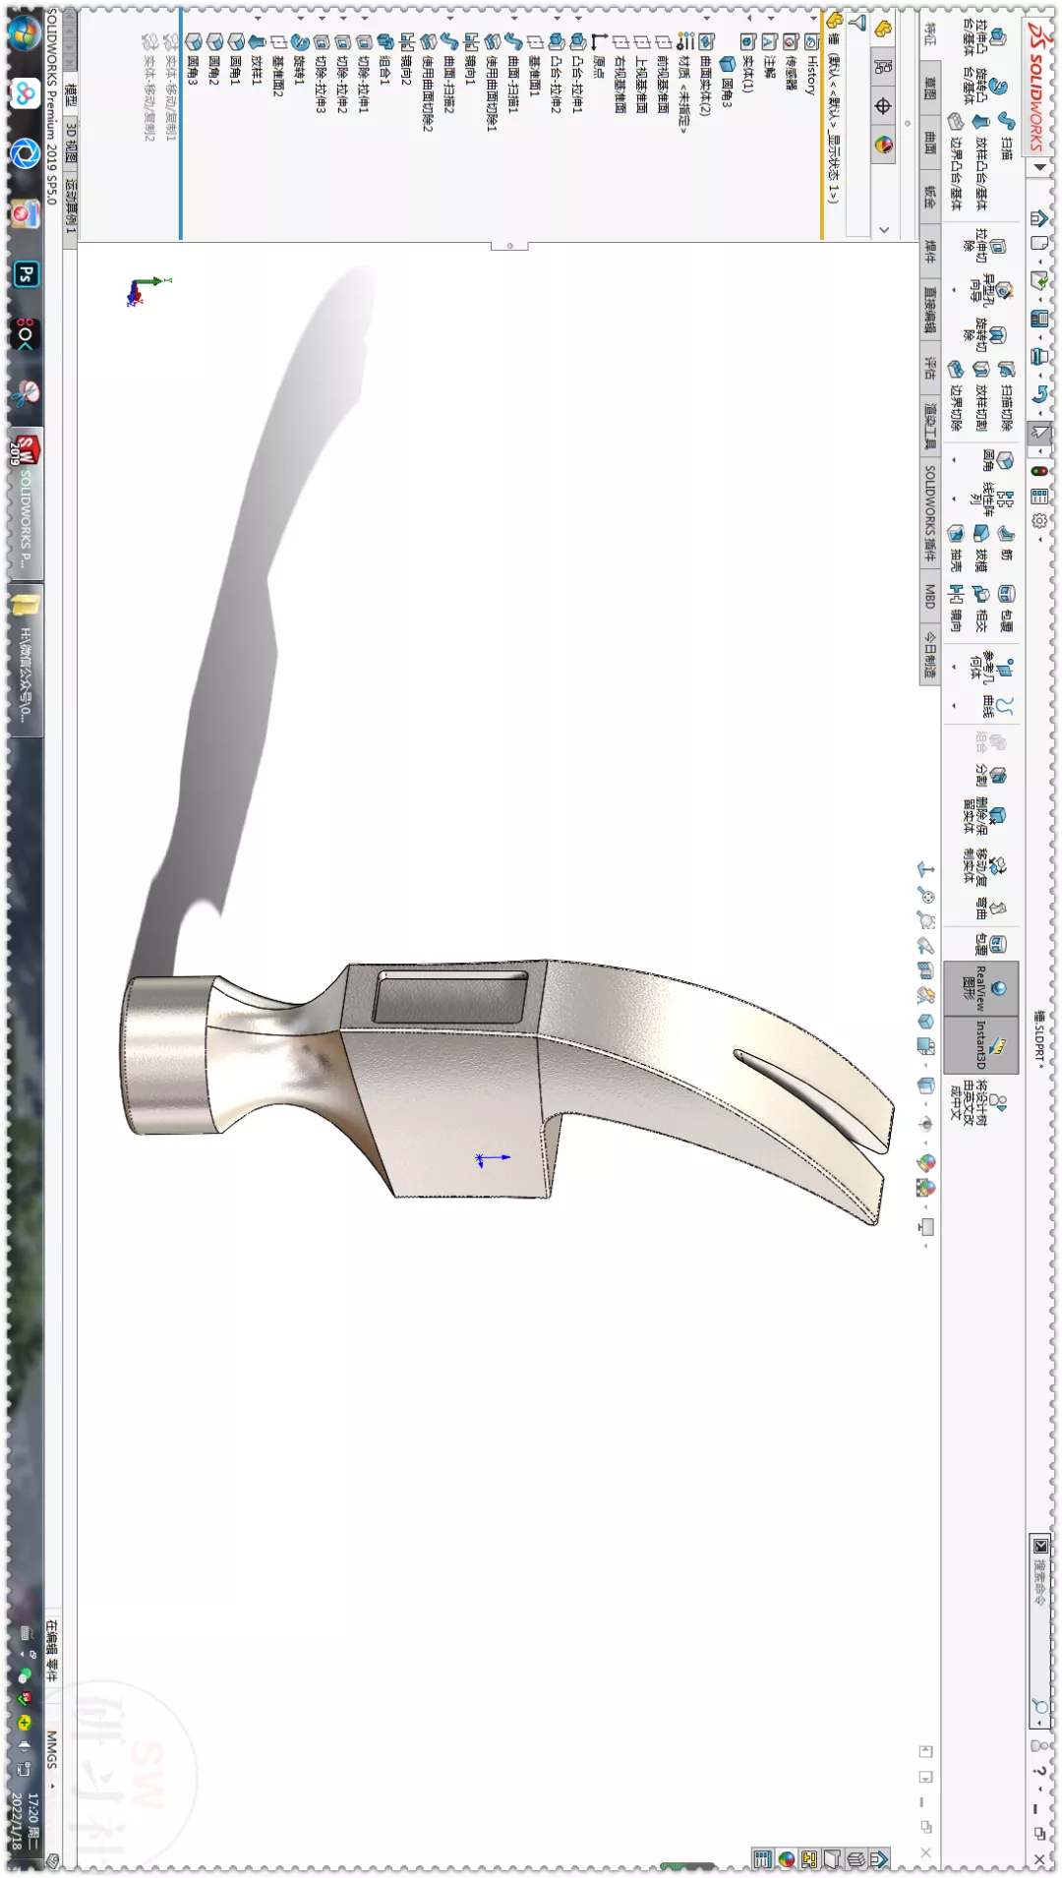Select the 拉伸切除 extruded cut tool

pyautogui.click(x=983, y=246)
